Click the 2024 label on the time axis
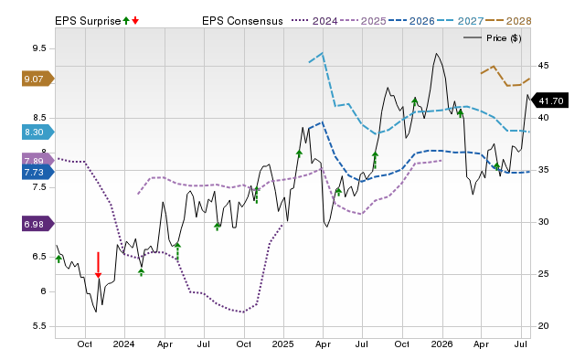 pos(124,344)
